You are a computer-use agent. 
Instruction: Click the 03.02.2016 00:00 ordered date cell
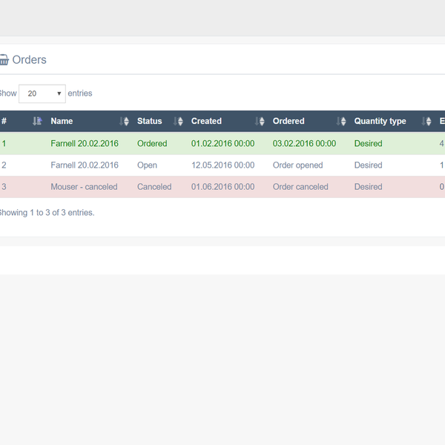[304, 144]
